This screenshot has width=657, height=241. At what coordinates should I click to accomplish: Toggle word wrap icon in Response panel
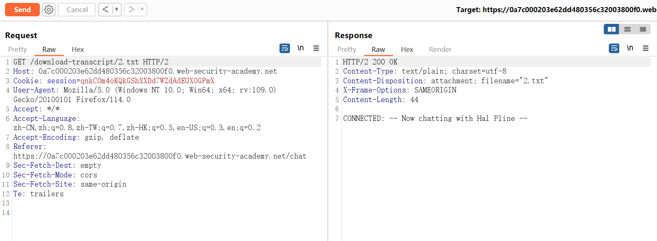click(x=614, y=49)
